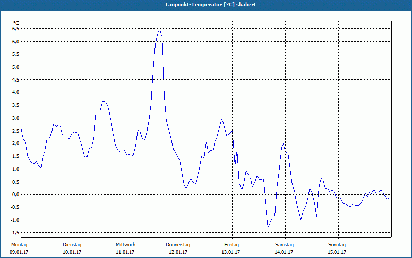Click the '-1,5' y-axis value
412x258 pixels.
15,233
